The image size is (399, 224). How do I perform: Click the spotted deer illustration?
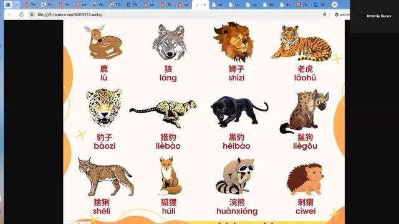point(103,42)
